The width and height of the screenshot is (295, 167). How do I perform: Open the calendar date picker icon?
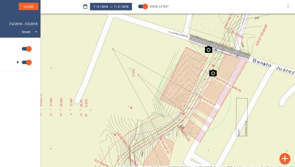pos(85,7)
